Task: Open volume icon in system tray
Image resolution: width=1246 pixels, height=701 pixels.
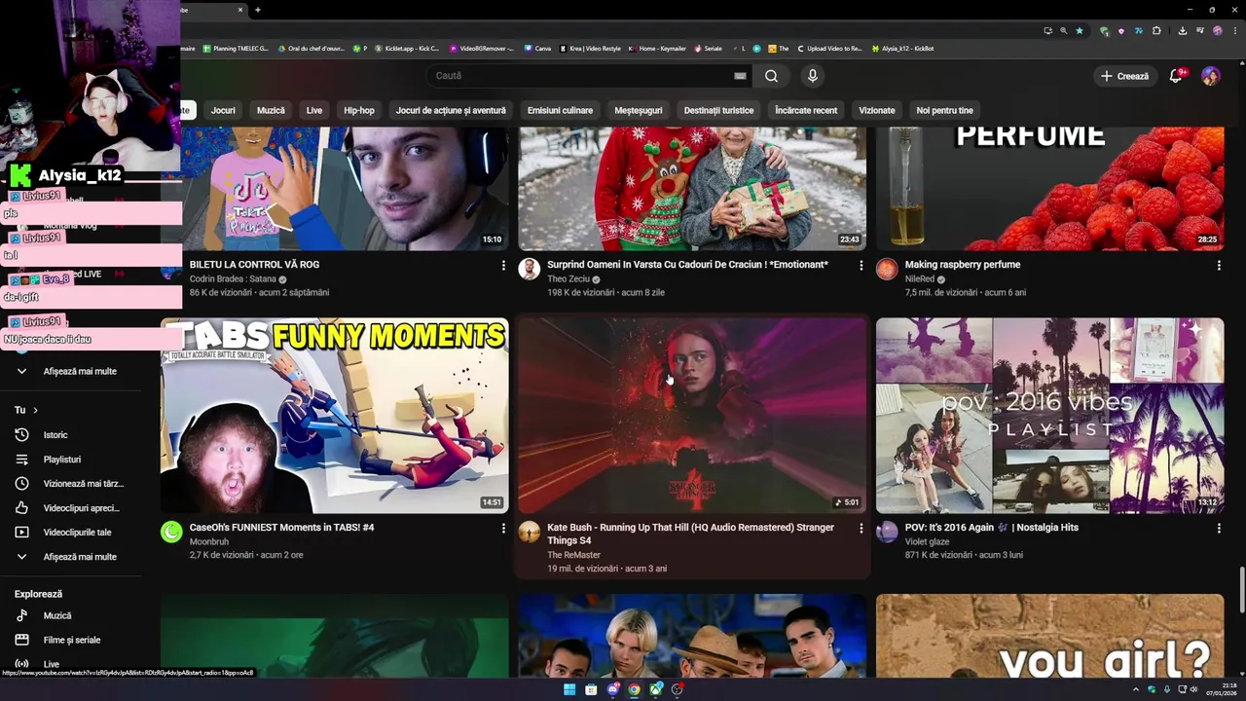Action: point(1193,689)
